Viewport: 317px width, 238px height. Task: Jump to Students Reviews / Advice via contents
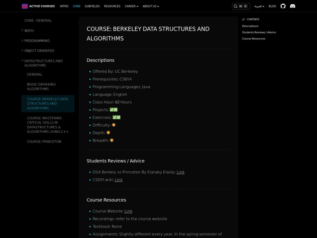[259, 32]
